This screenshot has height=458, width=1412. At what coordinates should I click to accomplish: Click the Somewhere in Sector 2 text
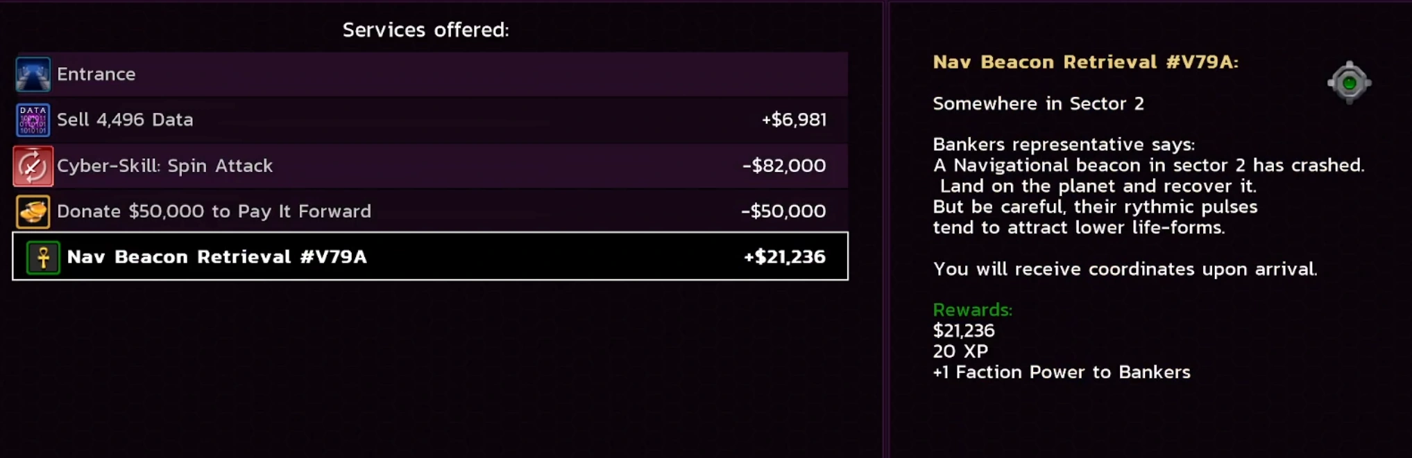[x=1038, y=104]
